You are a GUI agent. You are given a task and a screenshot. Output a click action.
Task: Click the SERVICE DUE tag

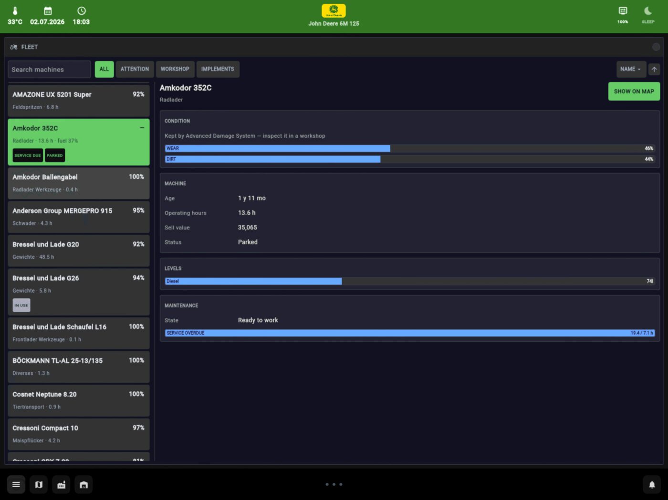point(28,155)
